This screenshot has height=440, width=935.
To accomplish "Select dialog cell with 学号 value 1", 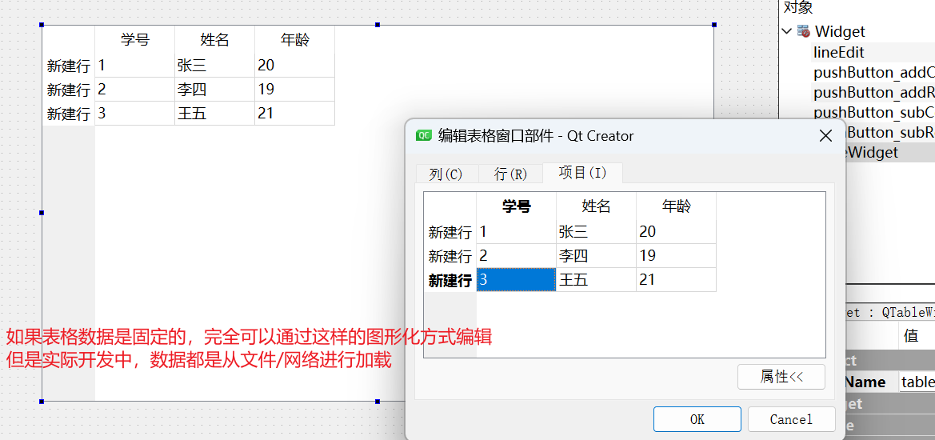I will click(517, 232).
